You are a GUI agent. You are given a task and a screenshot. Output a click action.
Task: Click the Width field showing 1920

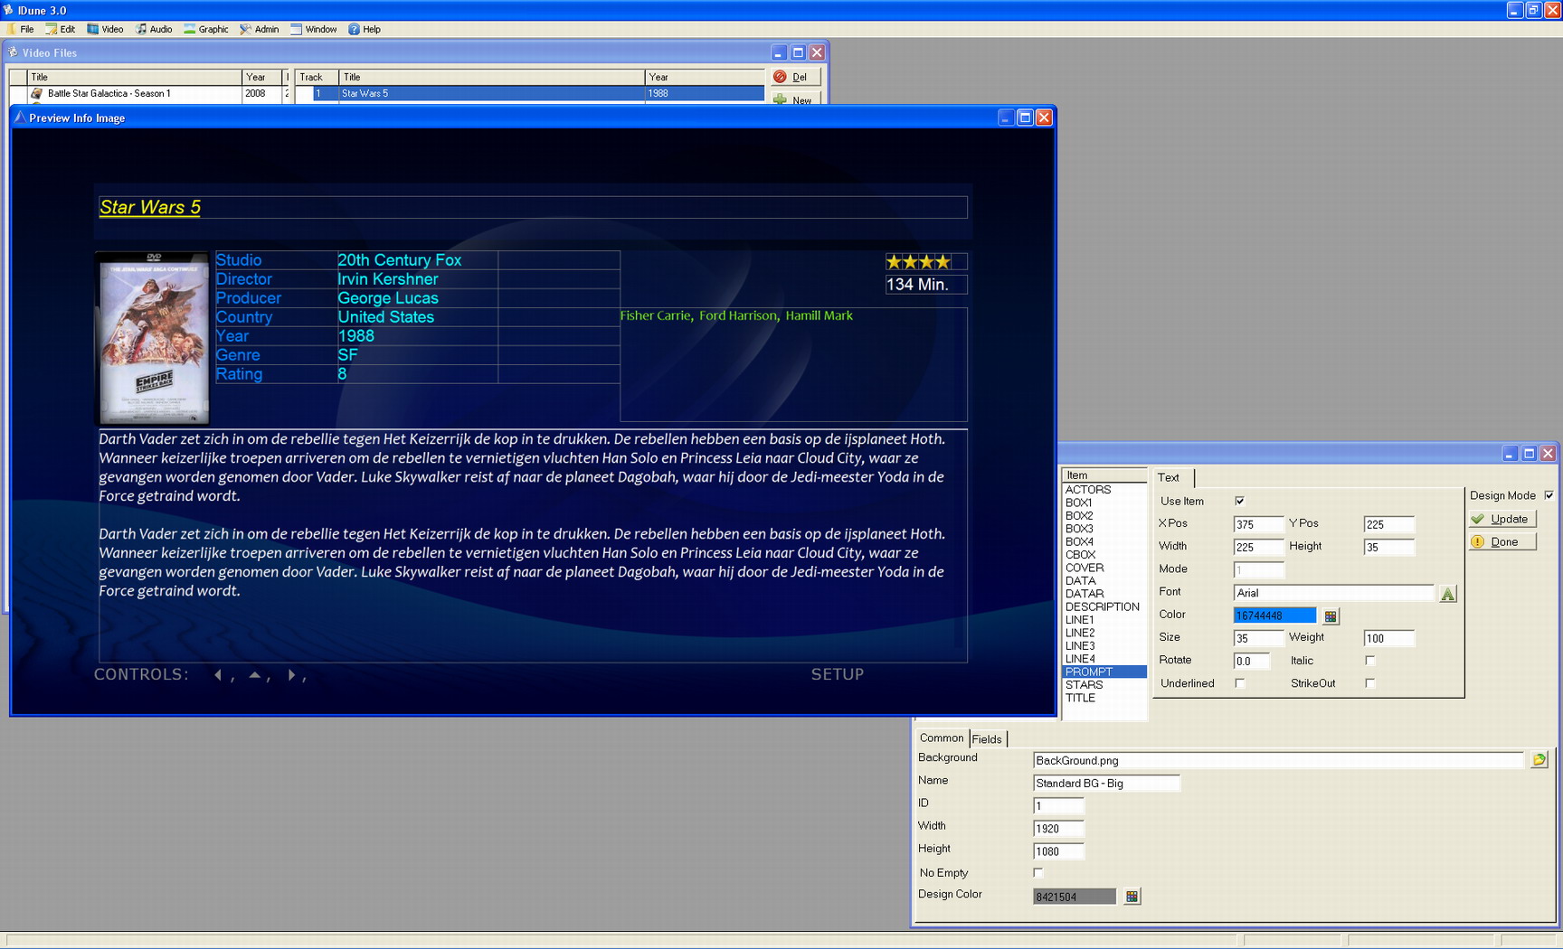point(1058,828)
